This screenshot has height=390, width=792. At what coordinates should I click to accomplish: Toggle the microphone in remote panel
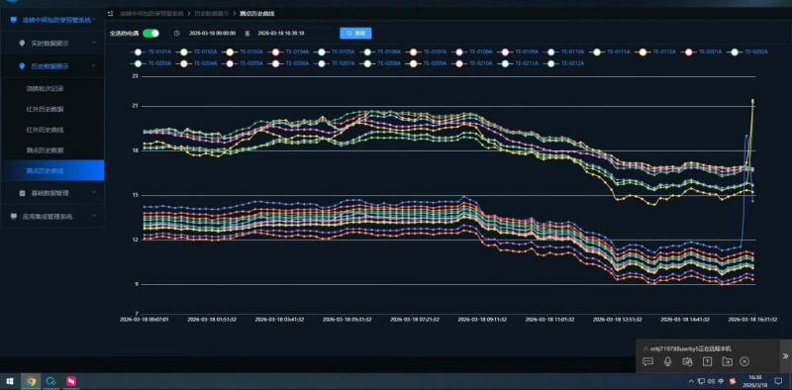667,361
